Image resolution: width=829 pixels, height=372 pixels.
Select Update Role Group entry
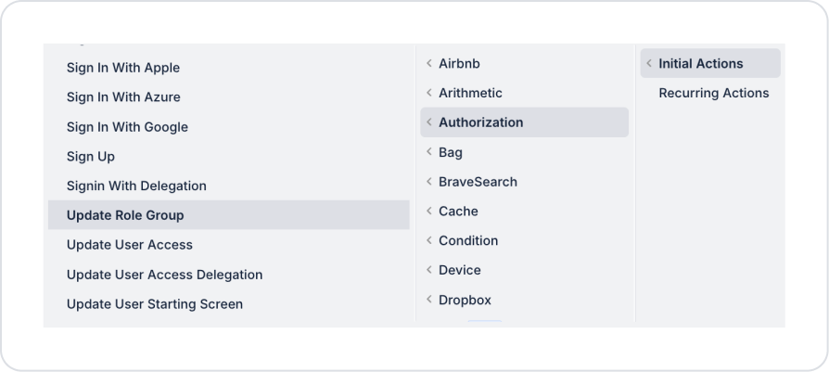click(x=125, y=215)
